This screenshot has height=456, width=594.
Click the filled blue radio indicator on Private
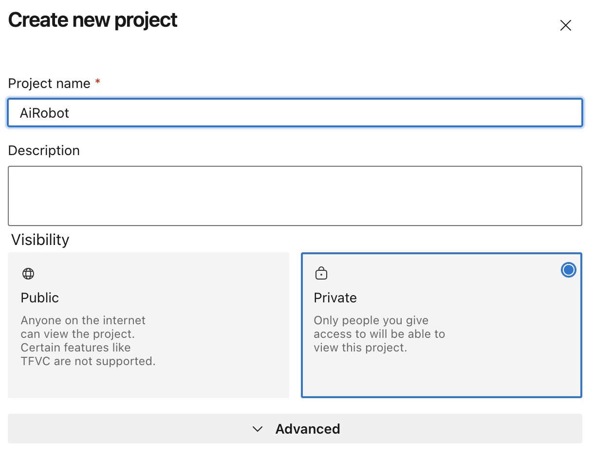point(568,270)
